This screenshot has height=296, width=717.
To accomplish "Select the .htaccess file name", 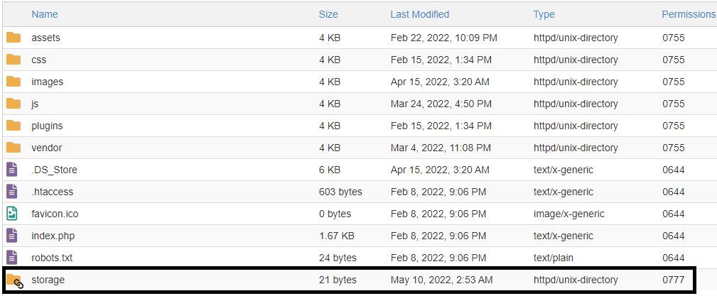I will (x=52, y=192).
